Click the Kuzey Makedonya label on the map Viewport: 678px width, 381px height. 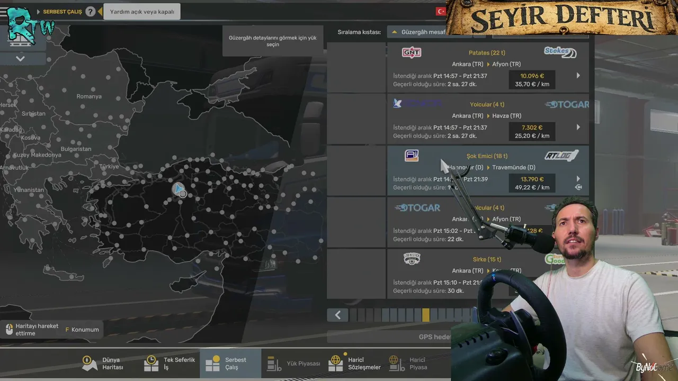tap(37, 155)
